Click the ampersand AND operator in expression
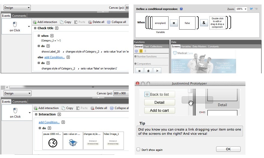 click(x=204, y=23)
